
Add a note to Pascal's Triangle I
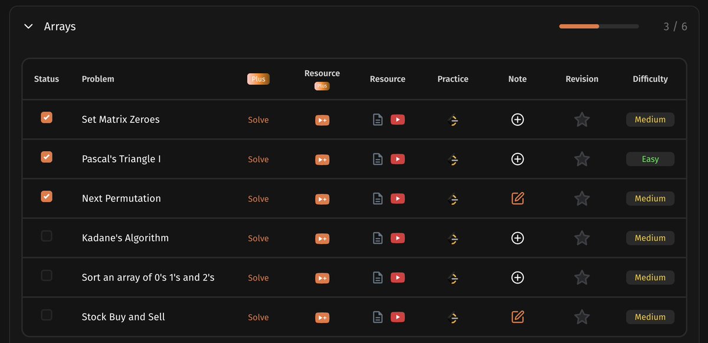(517, 159)
